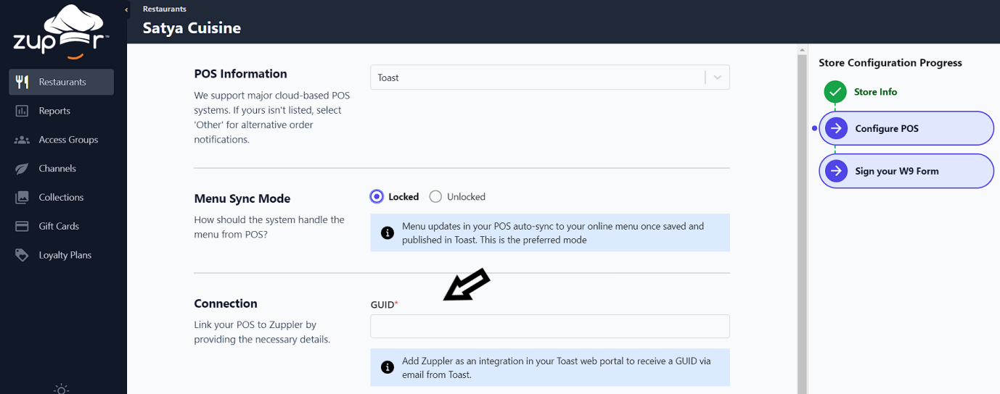Click the Restaurants breadcrumb link
The image size is (1000, 394).
pyautogui.click(x=164, y=9)
